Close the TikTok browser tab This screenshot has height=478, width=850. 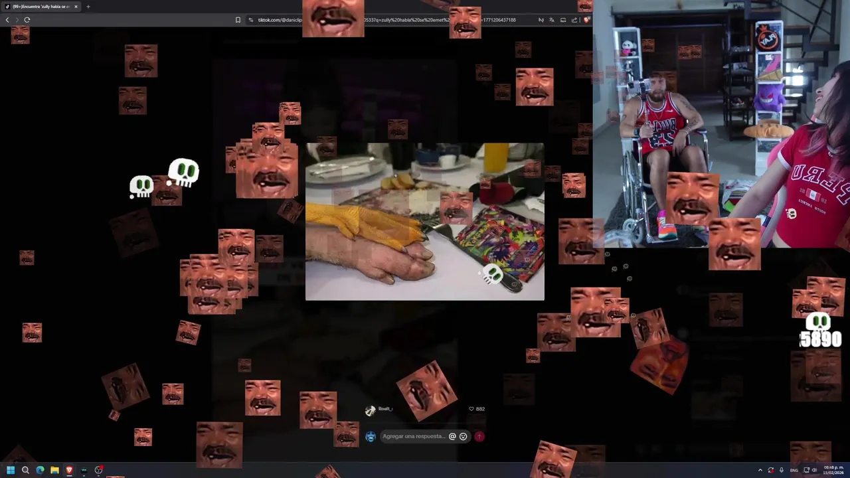click(x=76, y=7)
